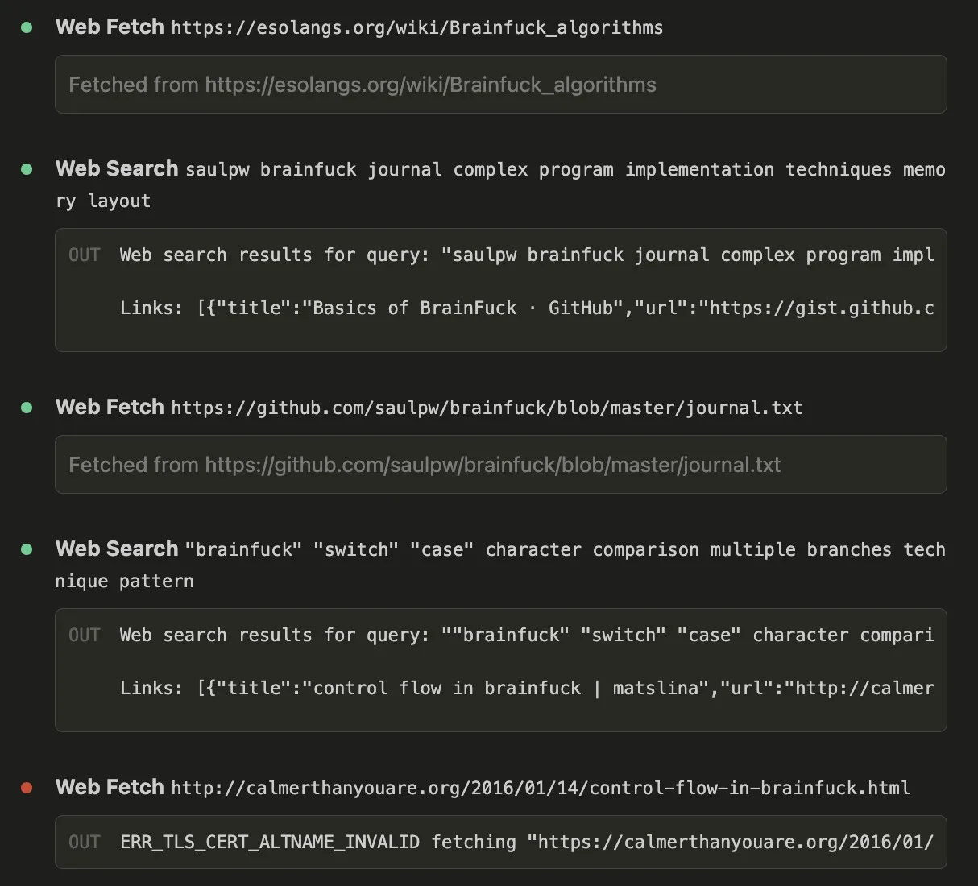Click green dot beside switch case Web Search
Viewport: 978px width, 886px height.
[x=27, y=549]
